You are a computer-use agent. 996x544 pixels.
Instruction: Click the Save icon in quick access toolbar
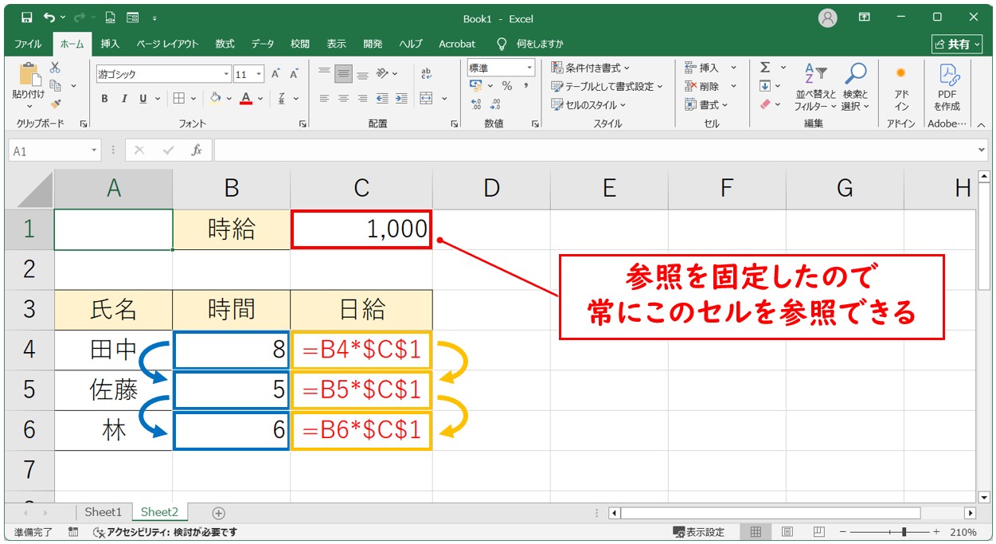pyautogui.click(x=26, y=18)
